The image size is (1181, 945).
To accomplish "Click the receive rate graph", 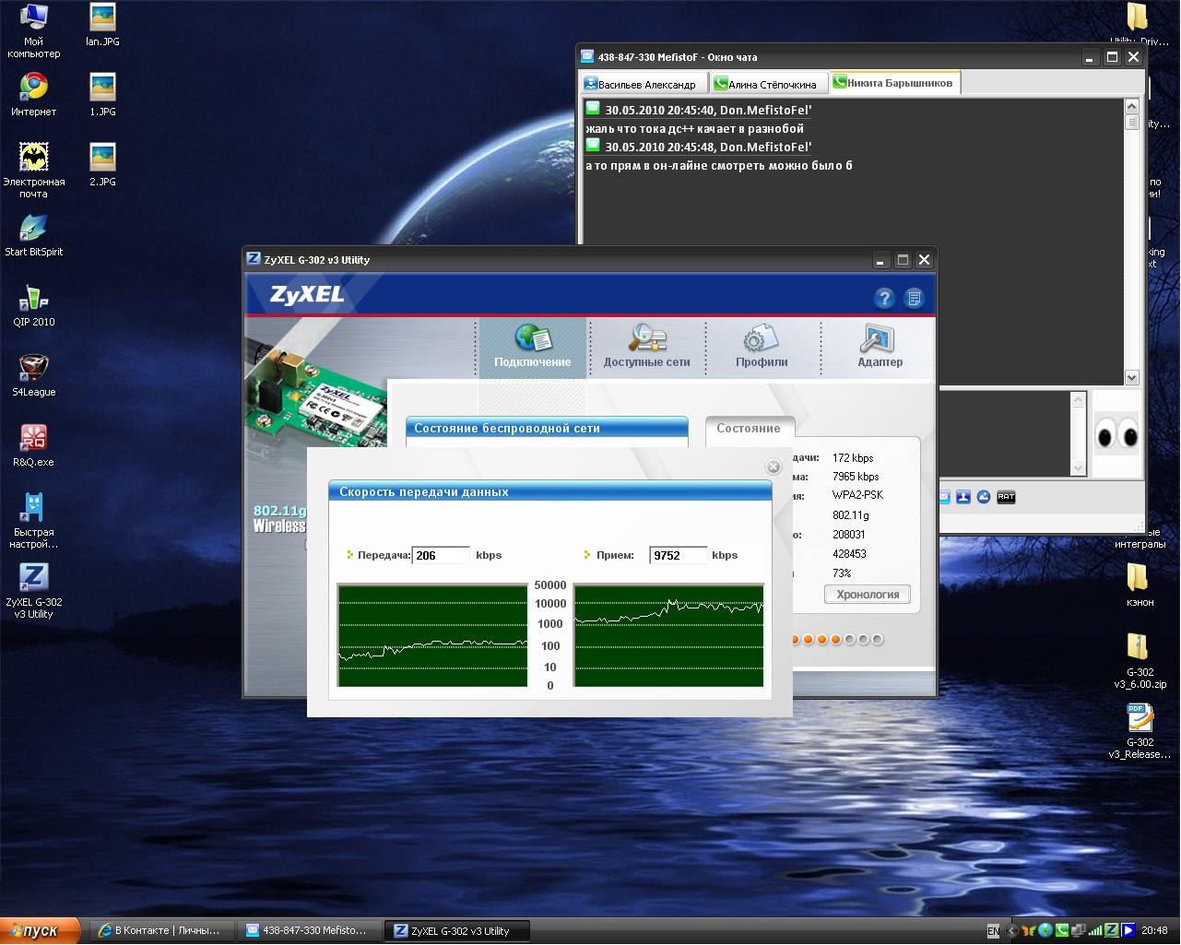I will (x=669, y=635).
